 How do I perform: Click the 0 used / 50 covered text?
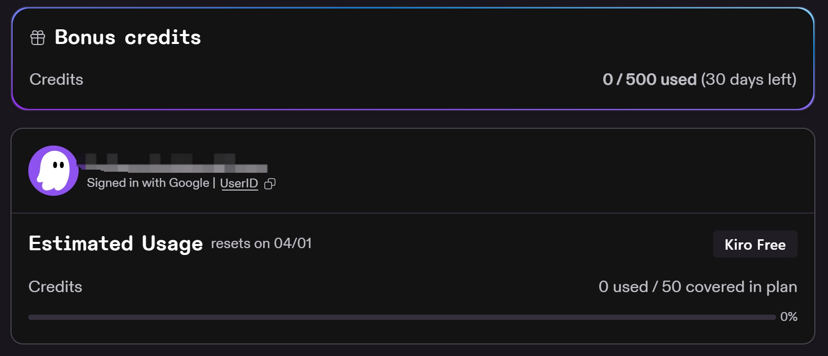point(698,287)
